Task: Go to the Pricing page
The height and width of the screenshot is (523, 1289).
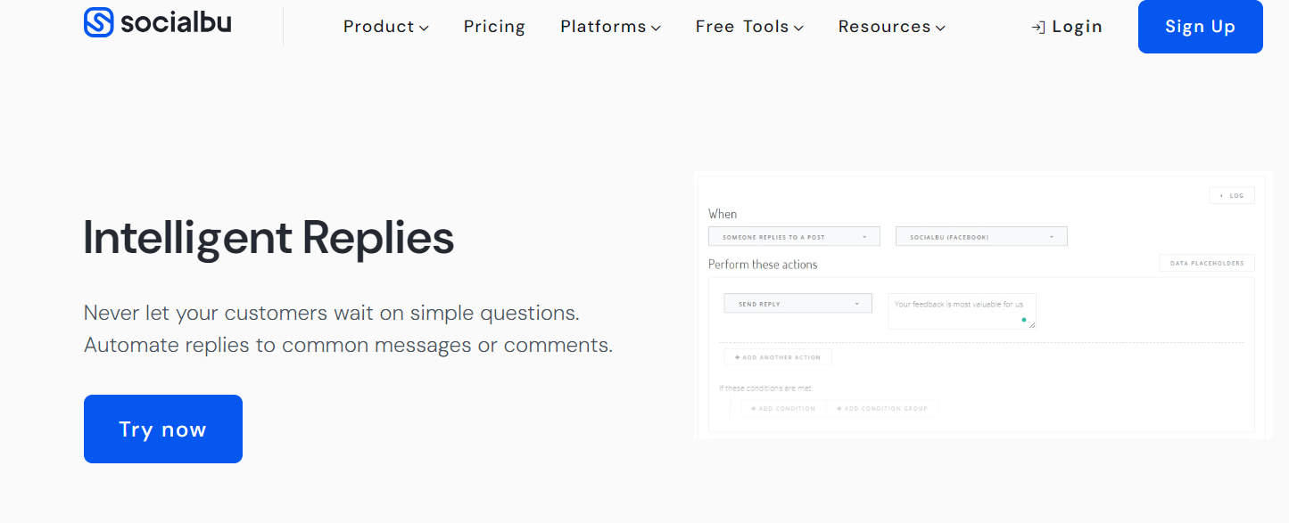Action: coord(494,27)
